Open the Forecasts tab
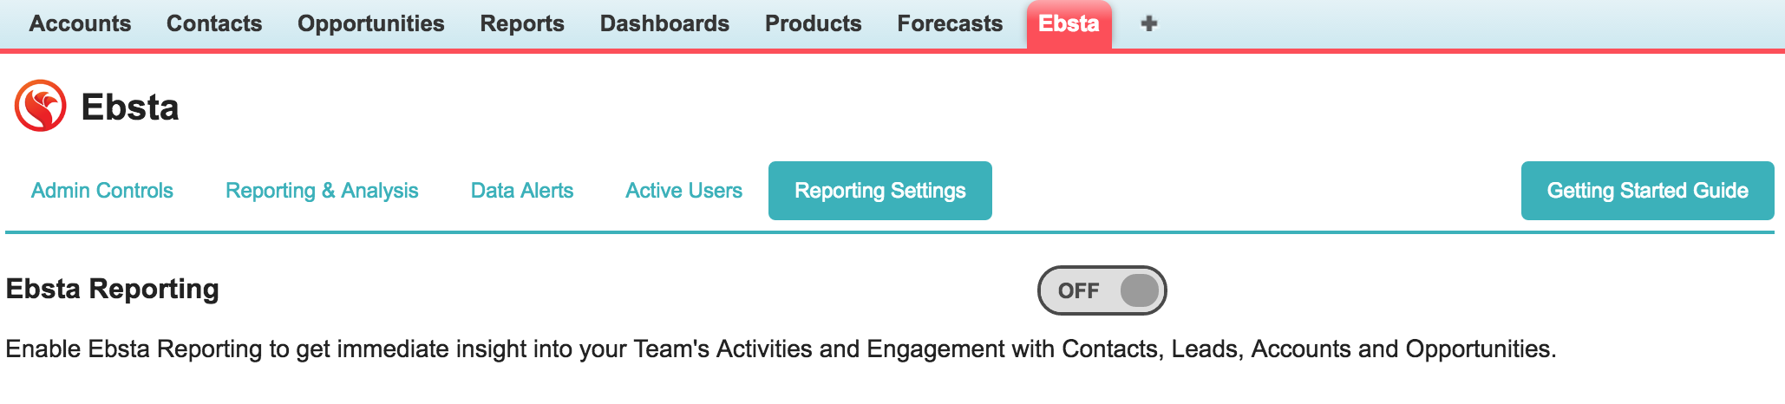This screenshot has width=1785, height=404. coord(950,23)
